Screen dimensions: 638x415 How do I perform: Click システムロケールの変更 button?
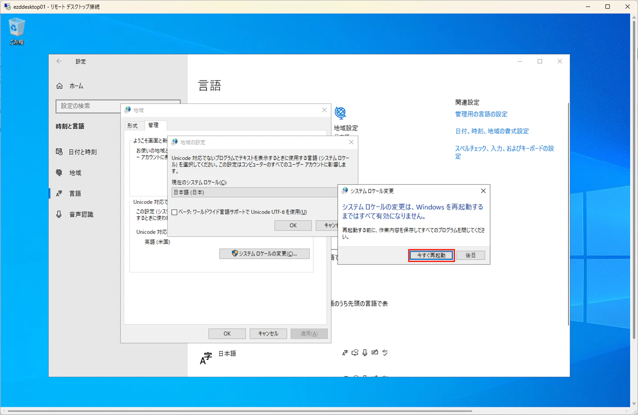264,254
